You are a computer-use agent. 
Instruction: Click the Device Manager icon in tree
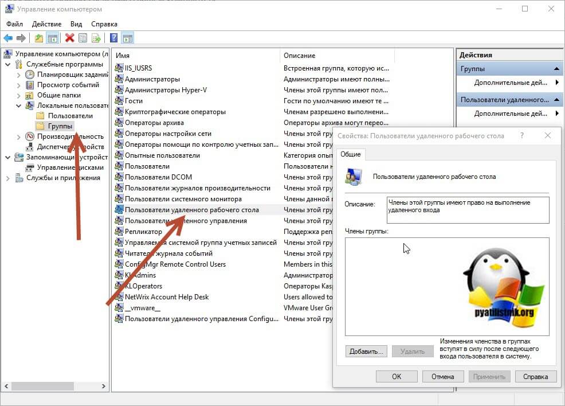(x=30, y=147)
